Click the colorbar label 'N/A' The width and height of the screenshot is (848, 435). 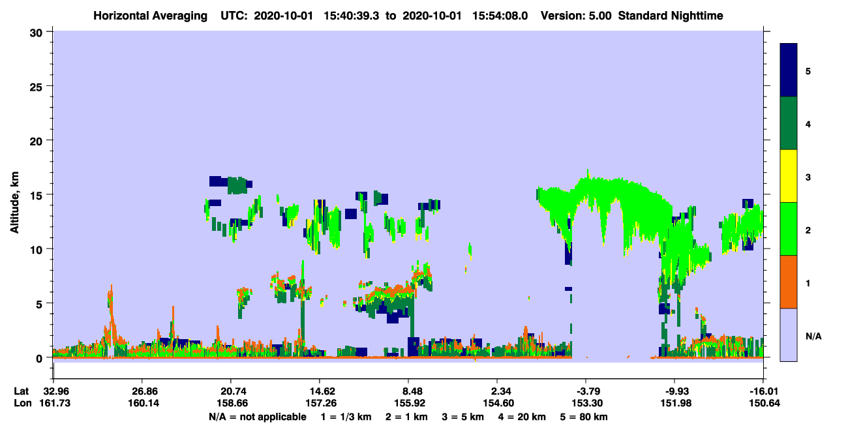tap(813, 335)
